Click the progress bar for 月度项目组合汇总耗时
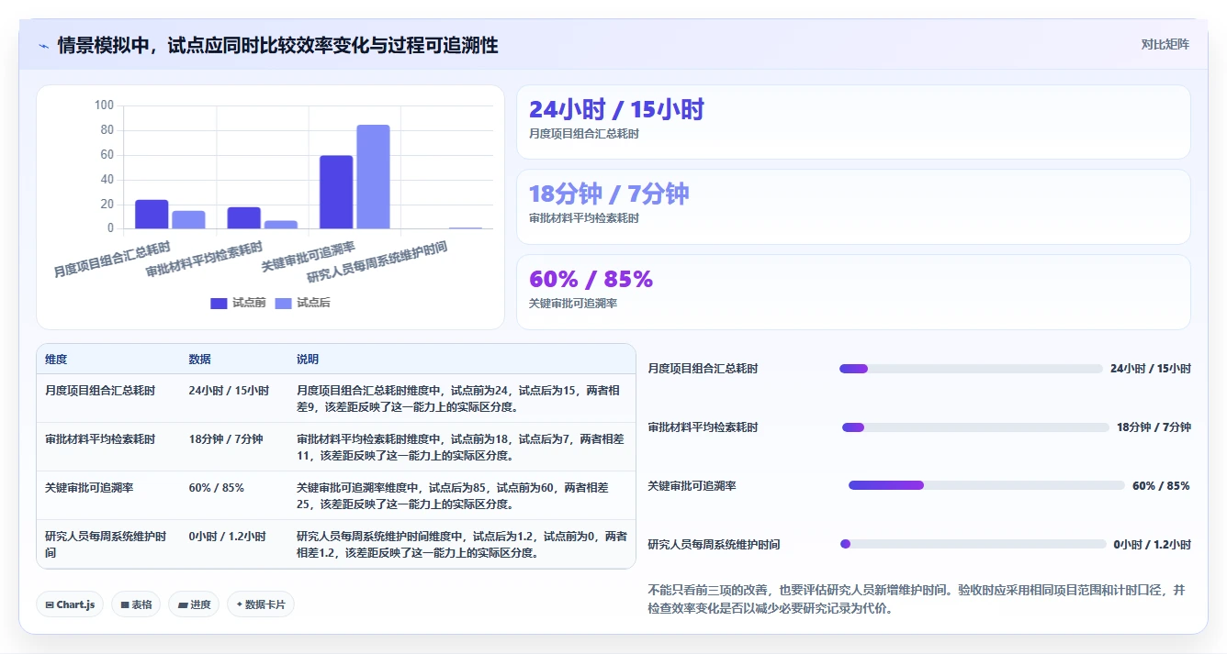This screenshot has height=654, width=1227. pos(971,369)
